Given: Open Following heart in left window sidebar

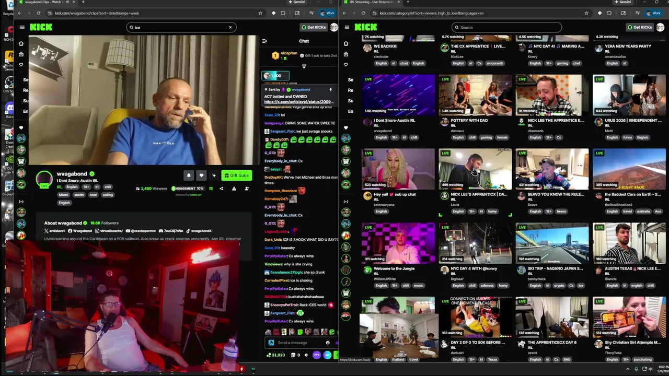Looking at the screenshot, I should point(21,64).
